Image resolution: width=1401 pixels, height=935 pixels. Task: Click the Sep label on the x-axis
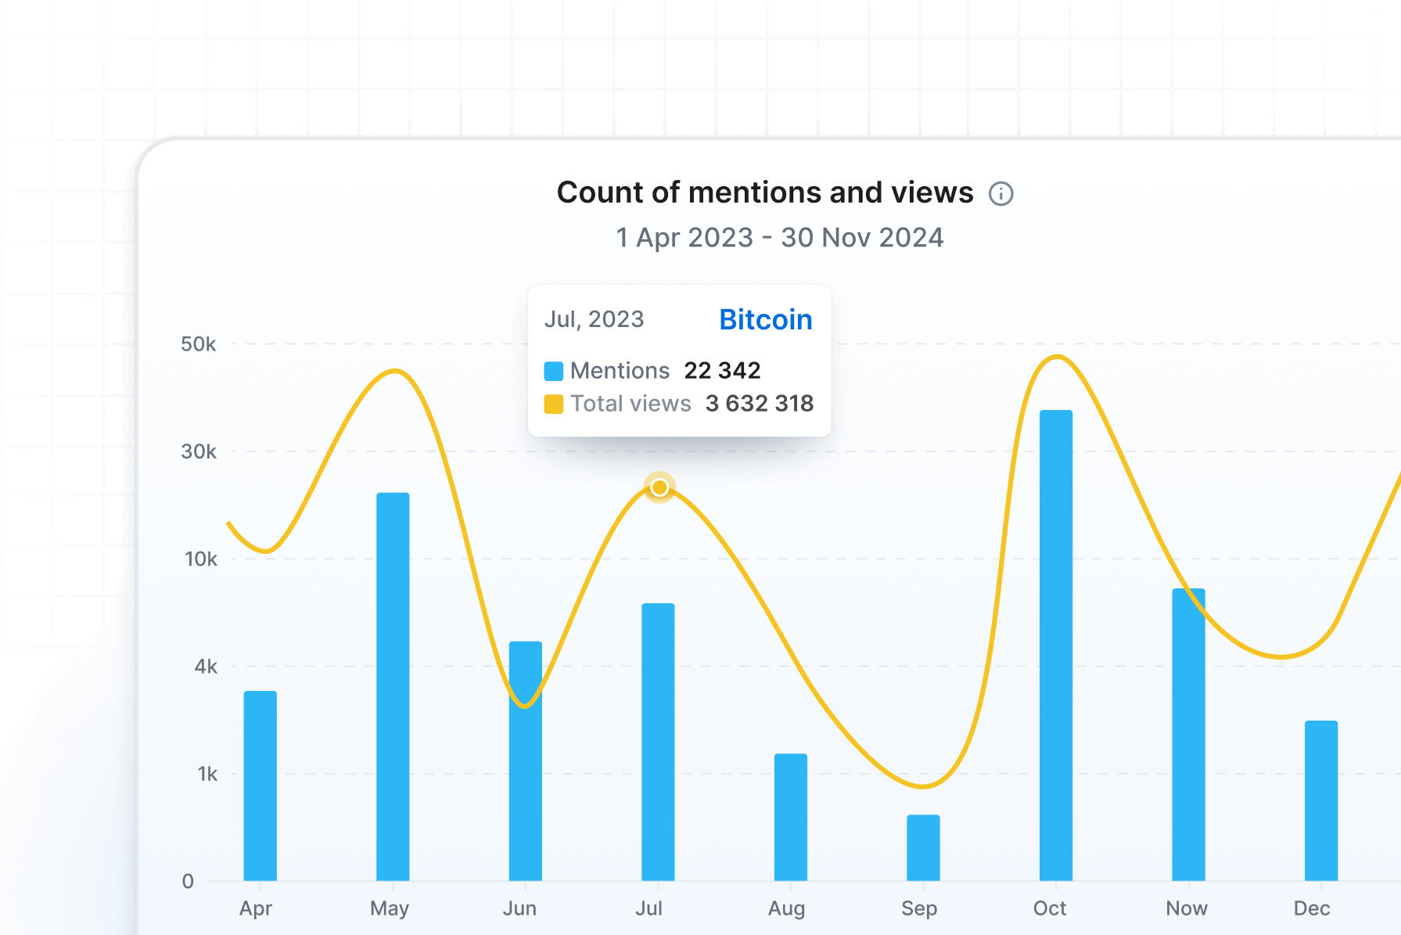(918, 908)
